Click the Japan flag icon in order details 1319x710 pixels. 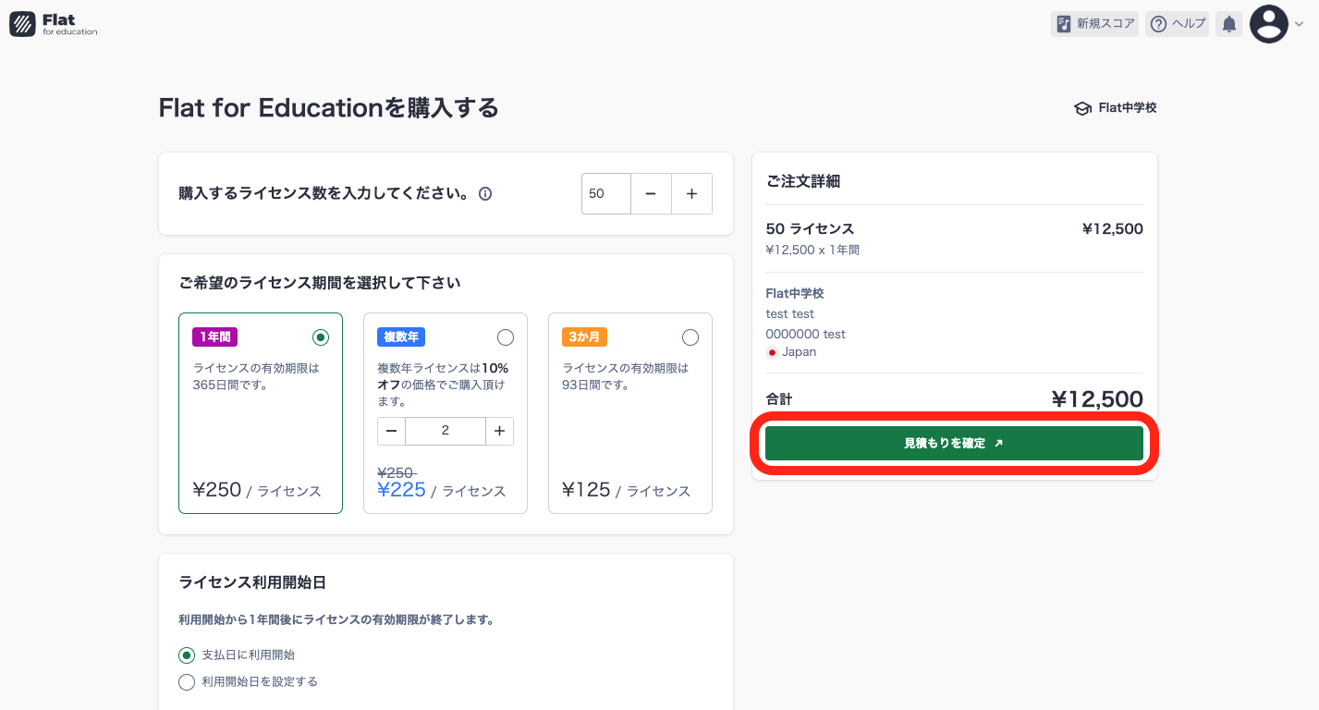click(775, 351)
